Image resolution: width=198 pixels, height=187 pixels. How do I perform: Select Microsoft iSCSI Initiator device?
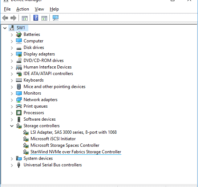point(53,139)
